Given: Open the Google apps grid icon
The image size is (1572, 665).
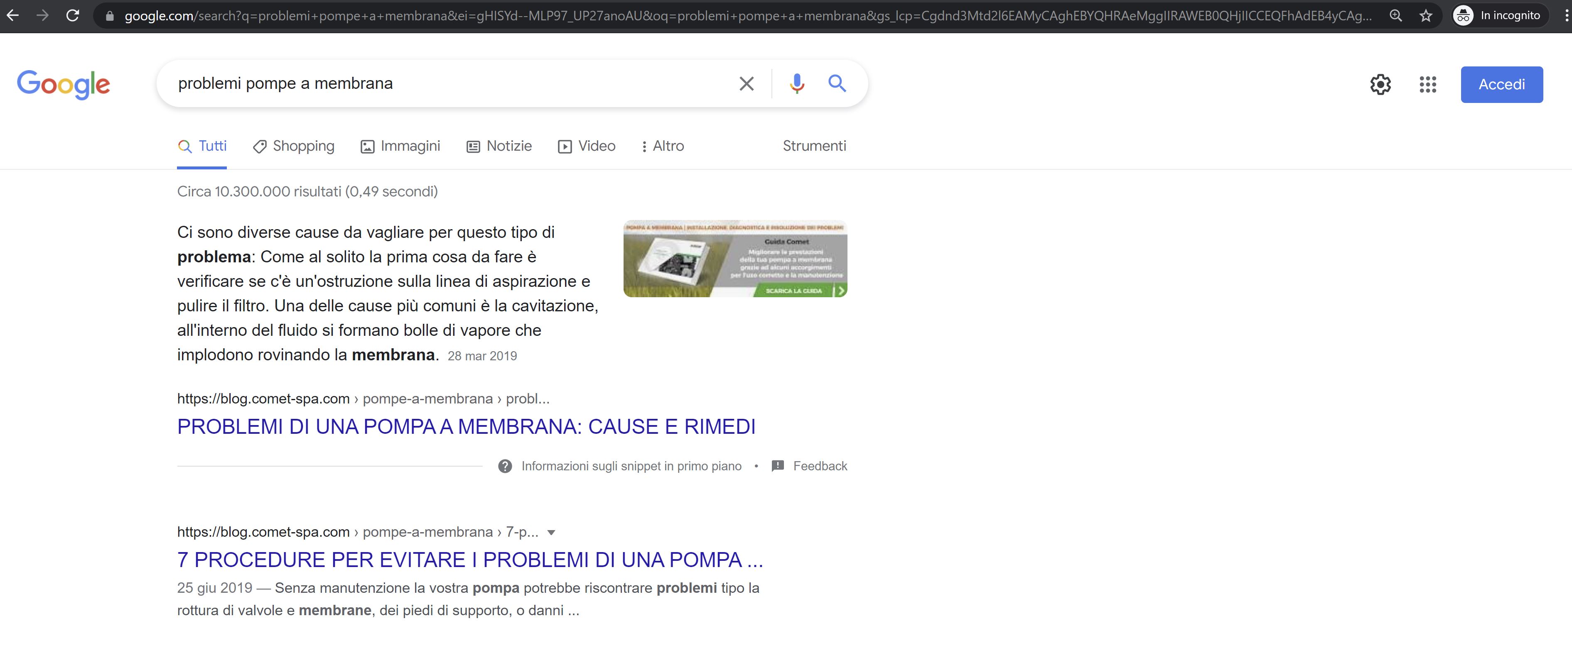Looking at the screenshot, I should [x=1427, y=85].
